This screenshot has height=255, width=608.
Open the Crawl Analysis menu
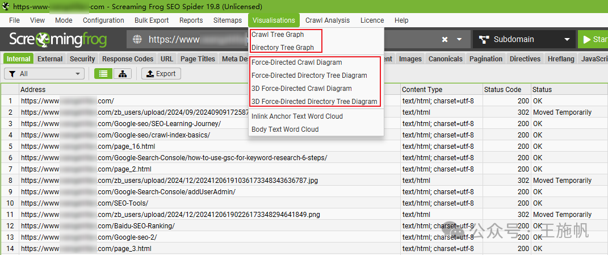coord(328,20)
